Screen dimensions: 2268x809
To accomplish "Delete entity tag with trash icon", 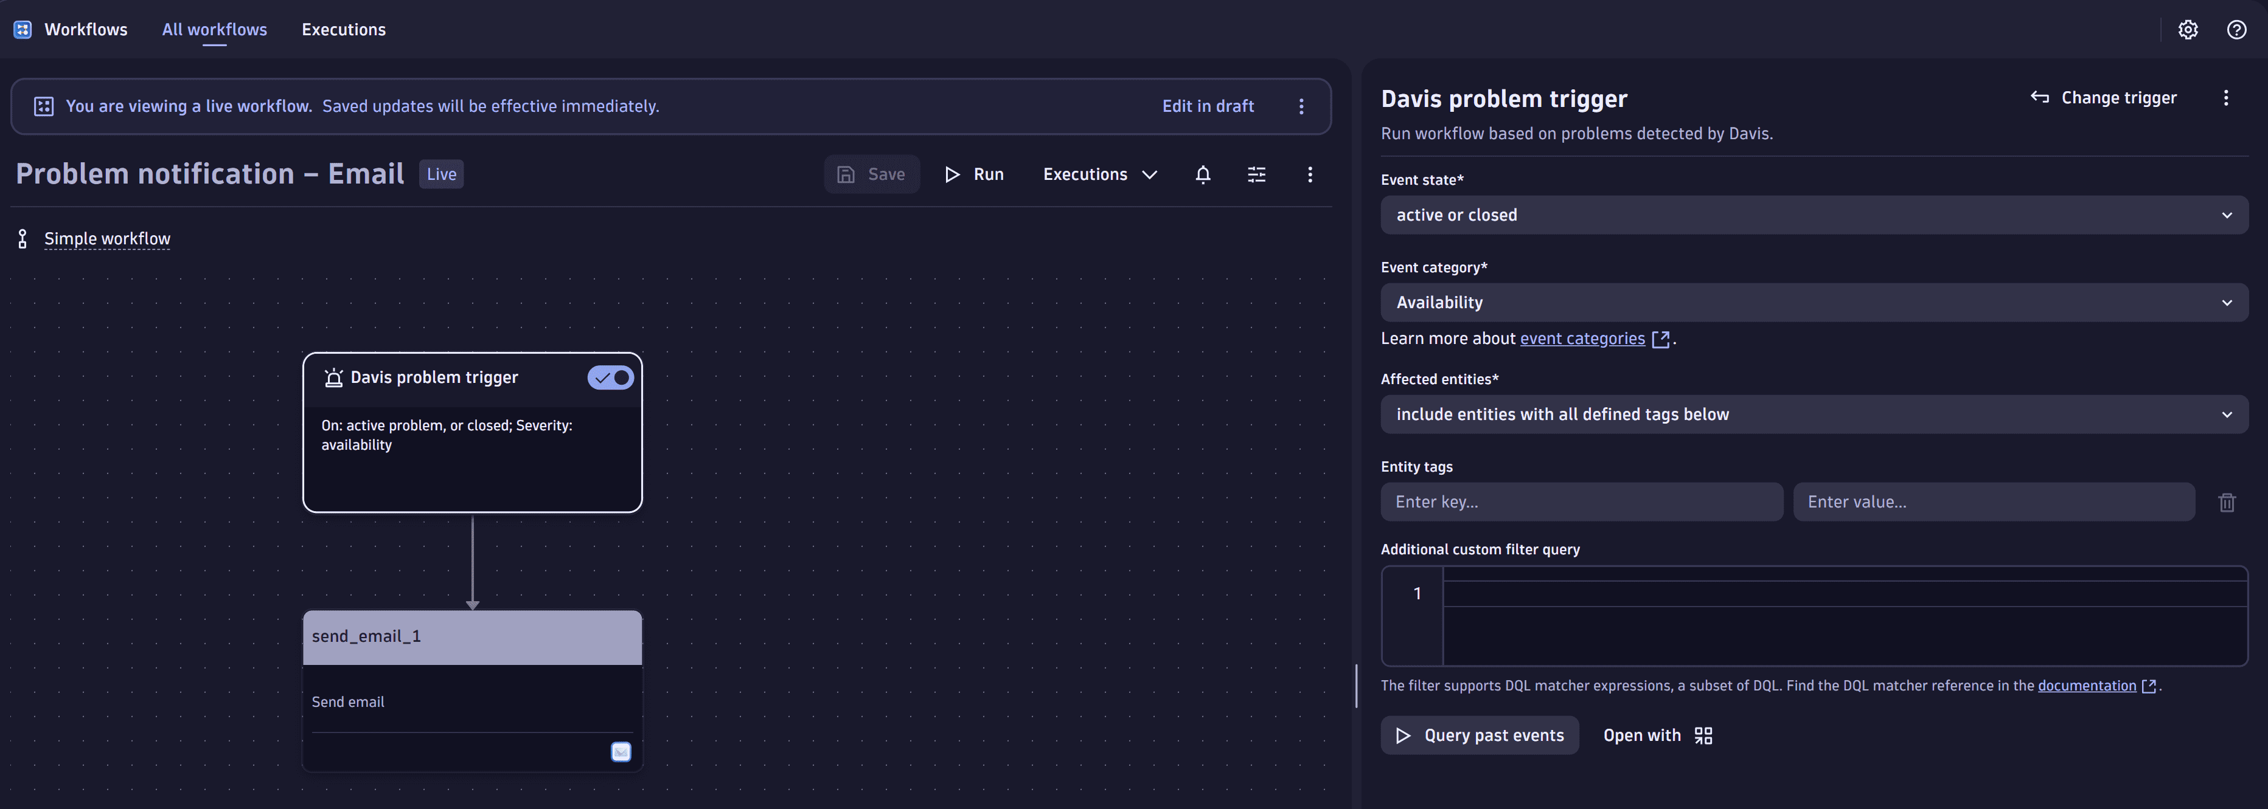I will pos(2227,502).
